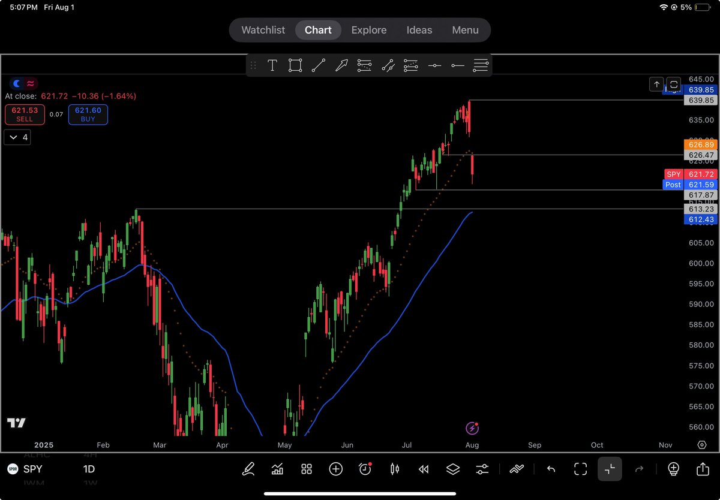Select the Text drawing tool

(272, 65)
